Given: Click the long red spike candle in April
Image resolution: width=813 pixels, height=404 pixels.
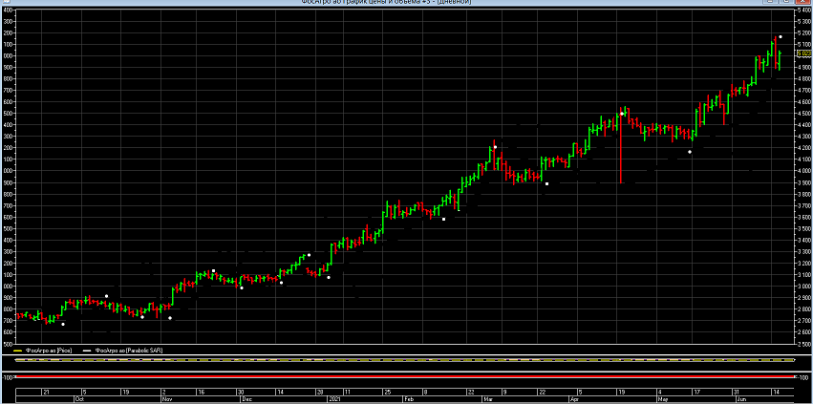Looking at the screenshot, I should click(620, 147).
